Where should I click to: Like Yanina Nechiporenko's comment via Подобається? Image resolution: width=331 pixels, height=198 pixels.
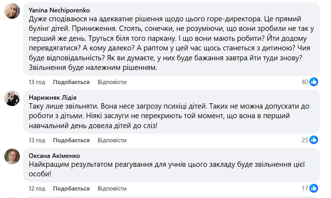point(71,82)
